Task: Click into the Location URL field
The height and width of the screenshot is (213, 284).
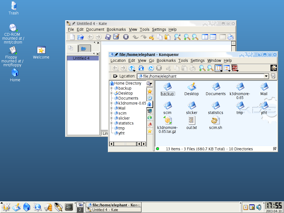Action: point(201,76)
